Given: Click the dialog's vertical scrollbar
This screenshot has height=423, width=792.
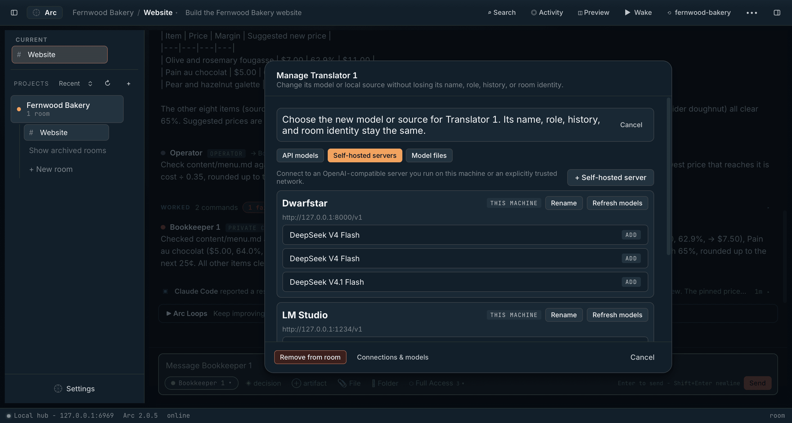Looking at the screenshot, I should (x=668, y=177).
